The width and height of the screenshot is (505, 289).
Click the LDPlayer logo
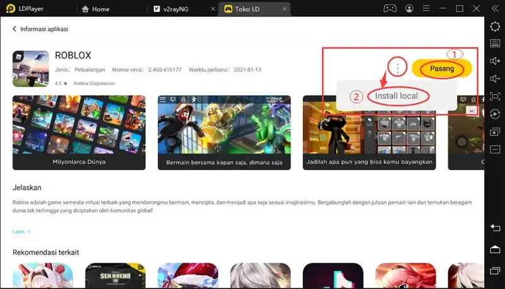coord(11,9)
